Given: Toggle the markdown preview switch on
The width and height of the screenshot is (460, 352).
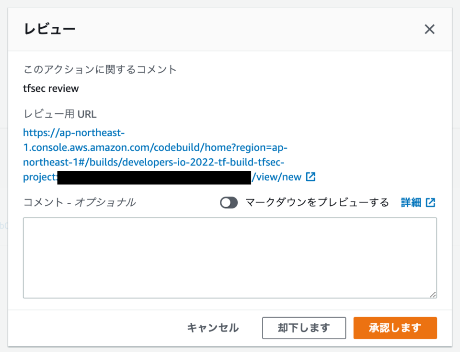Looking at the screenshot, I should coord(229,202).
